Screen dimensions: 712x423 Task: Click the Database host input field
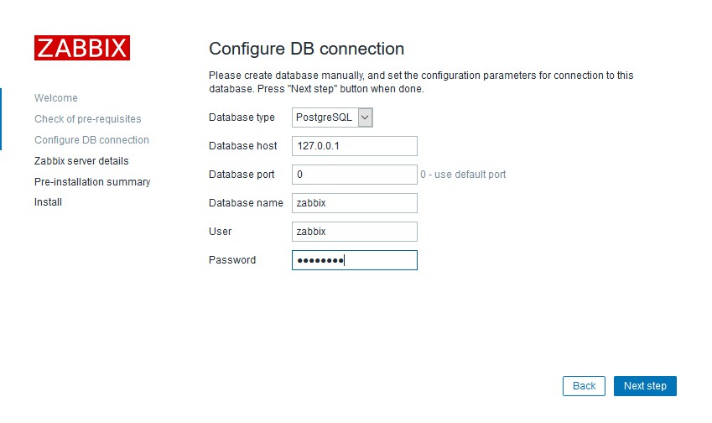pyautogui.click(x=354, y=146)
